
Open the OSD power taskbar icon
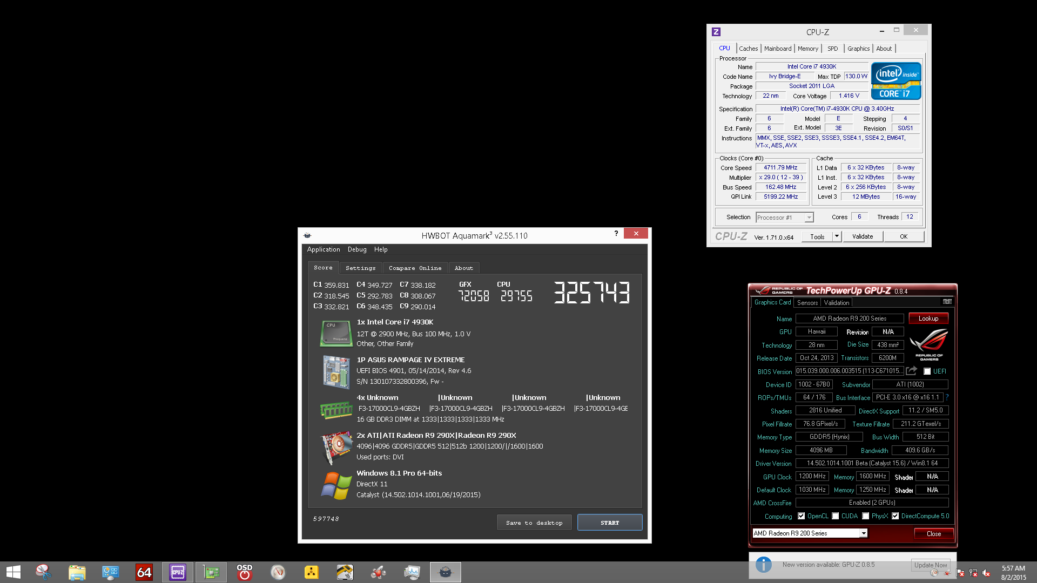(245, 572)
